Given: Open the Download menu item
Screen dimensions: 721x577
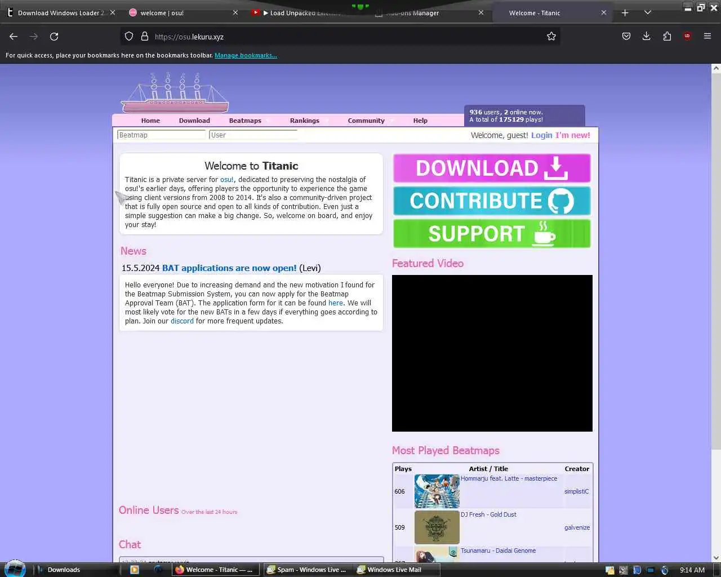Looking at the screenshot, I should tap(194, 121).
